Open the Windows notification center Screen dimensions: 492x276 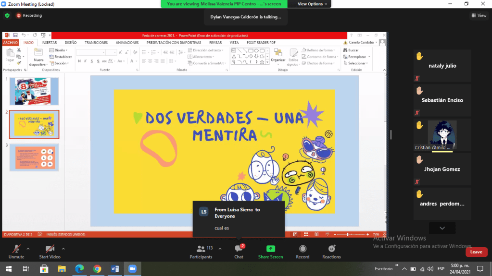coord(479,268)
